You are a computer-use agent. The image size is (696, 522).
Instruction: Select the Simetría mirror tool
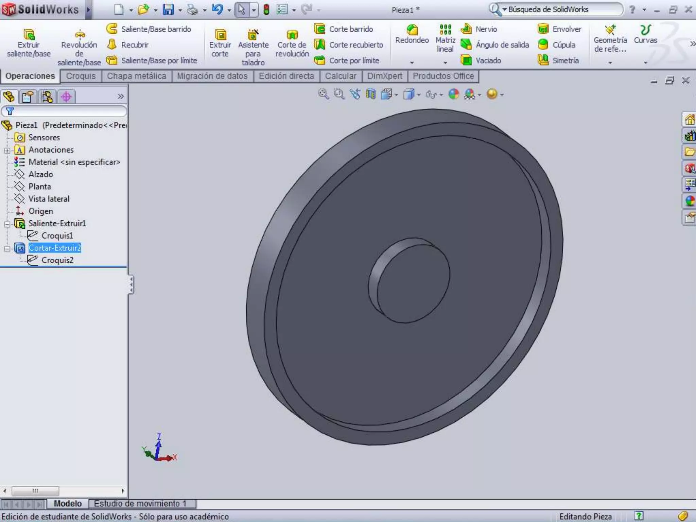coord(543,60)
